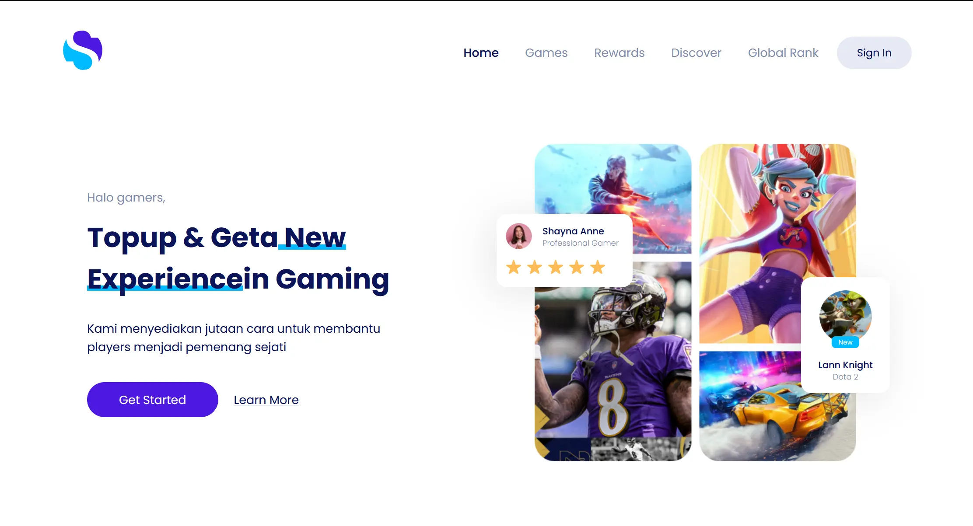Click the Get Started button
The image size is (973, 526).
(153, 400)
